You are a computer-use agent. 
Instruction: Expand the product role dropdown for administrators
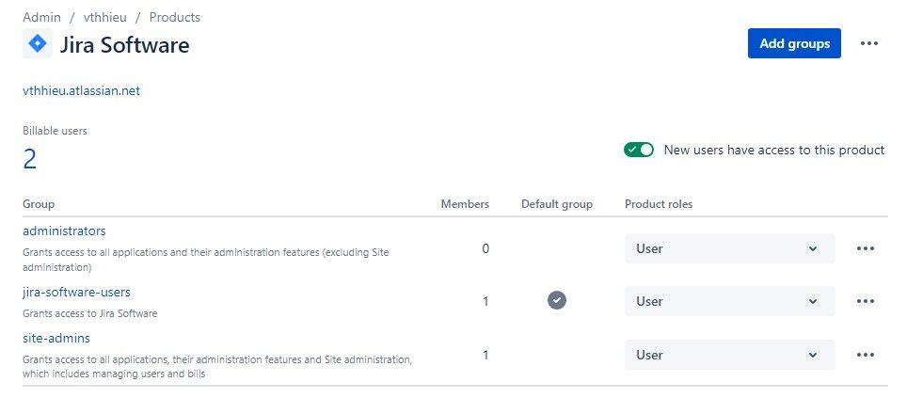[x=729, y=248]
